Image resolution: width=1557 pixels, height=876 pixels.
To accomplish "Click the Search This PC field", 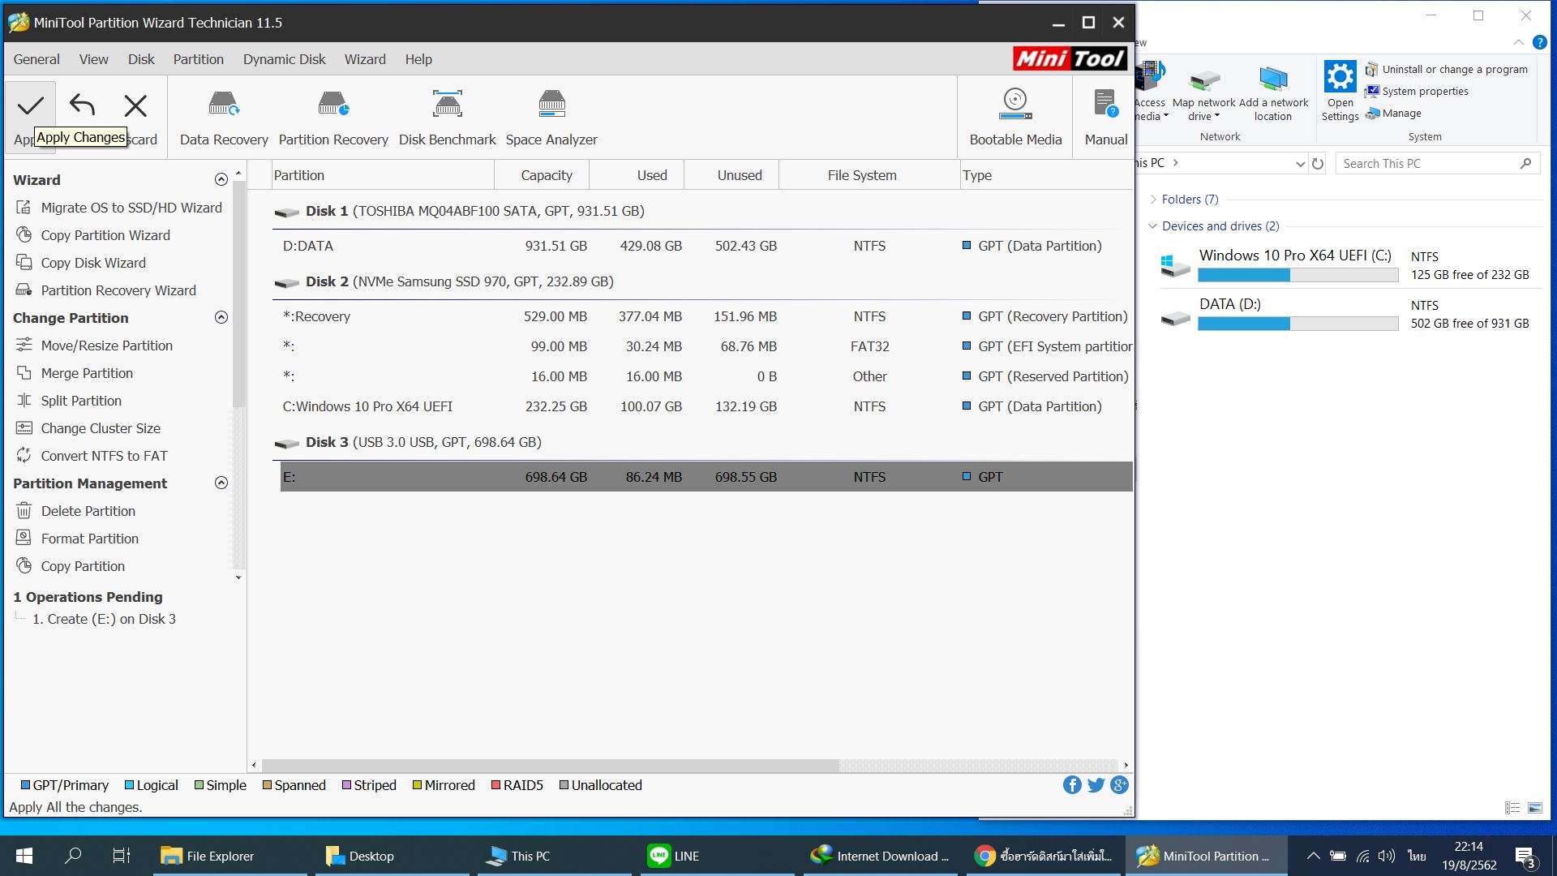I will click(1427, 164).
